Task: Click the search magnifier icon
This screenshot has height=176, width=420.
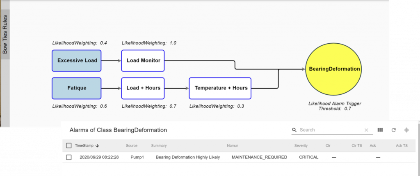Action: tap(294, 130)
